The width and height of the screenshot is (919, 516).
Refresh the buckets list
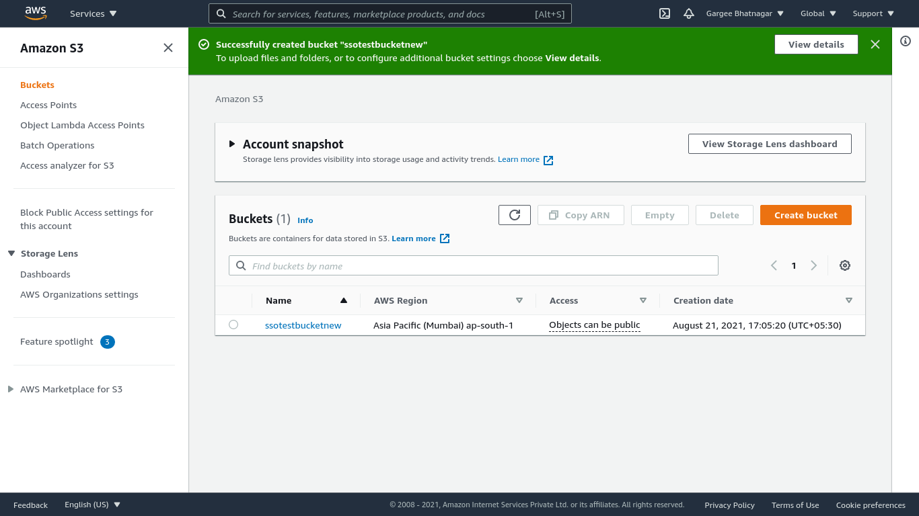(515, 215)
